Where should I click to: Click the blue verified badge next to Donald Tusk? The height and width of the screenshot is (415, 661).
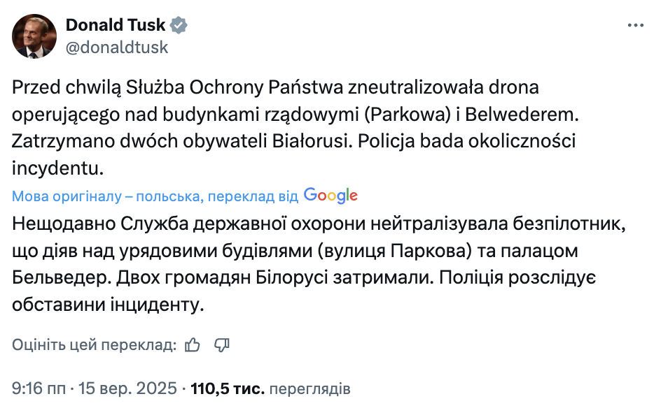(x=180, y=24)
